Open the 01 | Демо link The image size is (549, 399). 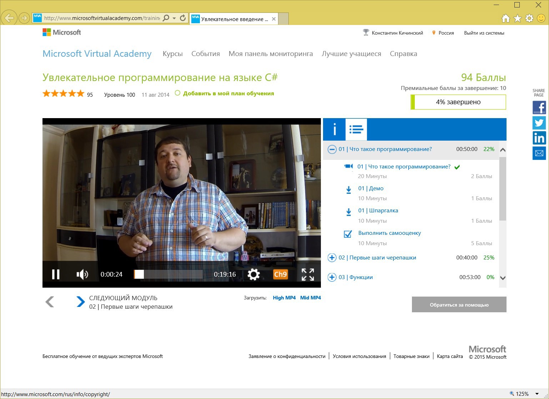coord(371,188)
